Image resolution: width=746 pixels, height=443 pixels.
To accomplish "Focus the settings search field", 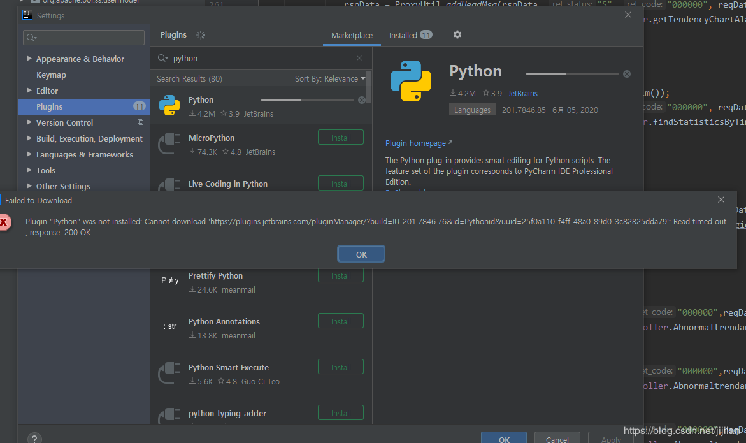I will click(84, 38).
